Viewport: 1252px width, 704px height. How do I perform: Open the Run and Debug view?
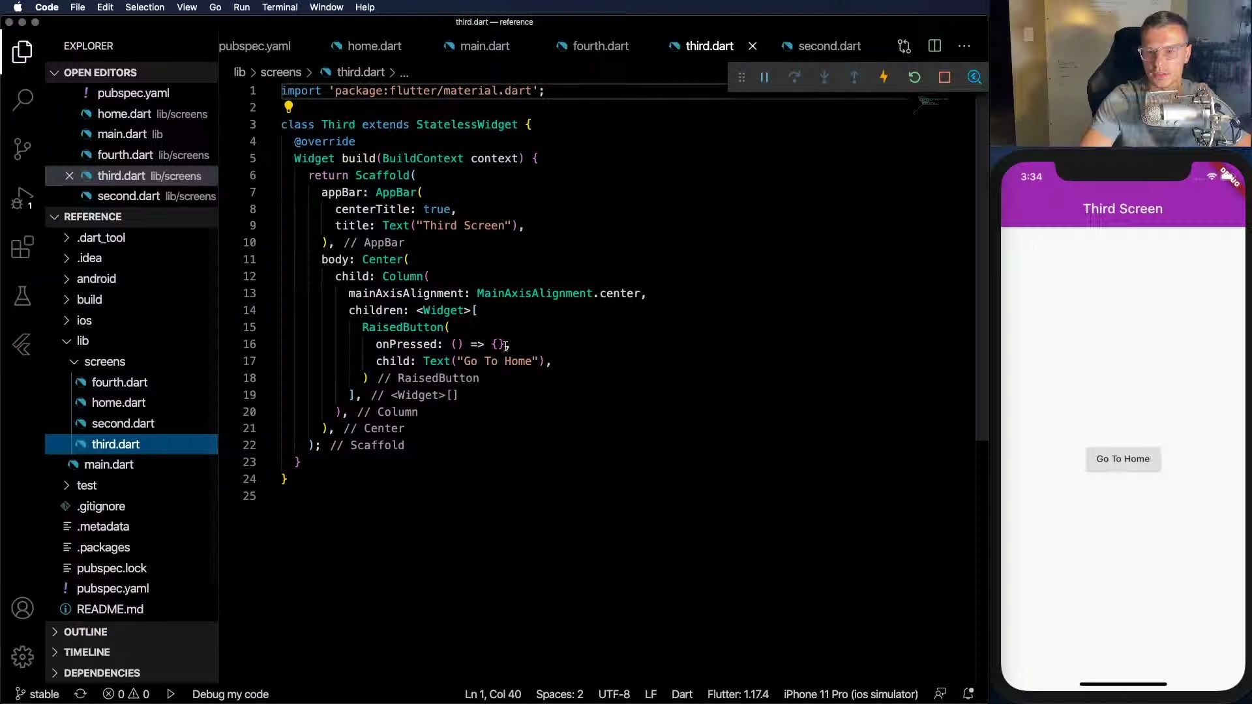[x=23, y=198]
